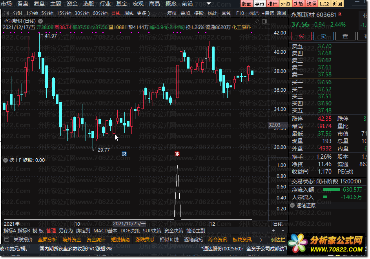The image size is (370, 259).
Task: Click the indicator dropdown circle next to 永冠新材(日线)
Action: click(x=40, y=21)
